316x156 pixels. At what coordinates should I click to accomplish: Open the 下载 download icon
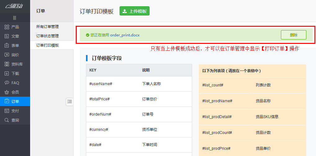tap(7, 74)
